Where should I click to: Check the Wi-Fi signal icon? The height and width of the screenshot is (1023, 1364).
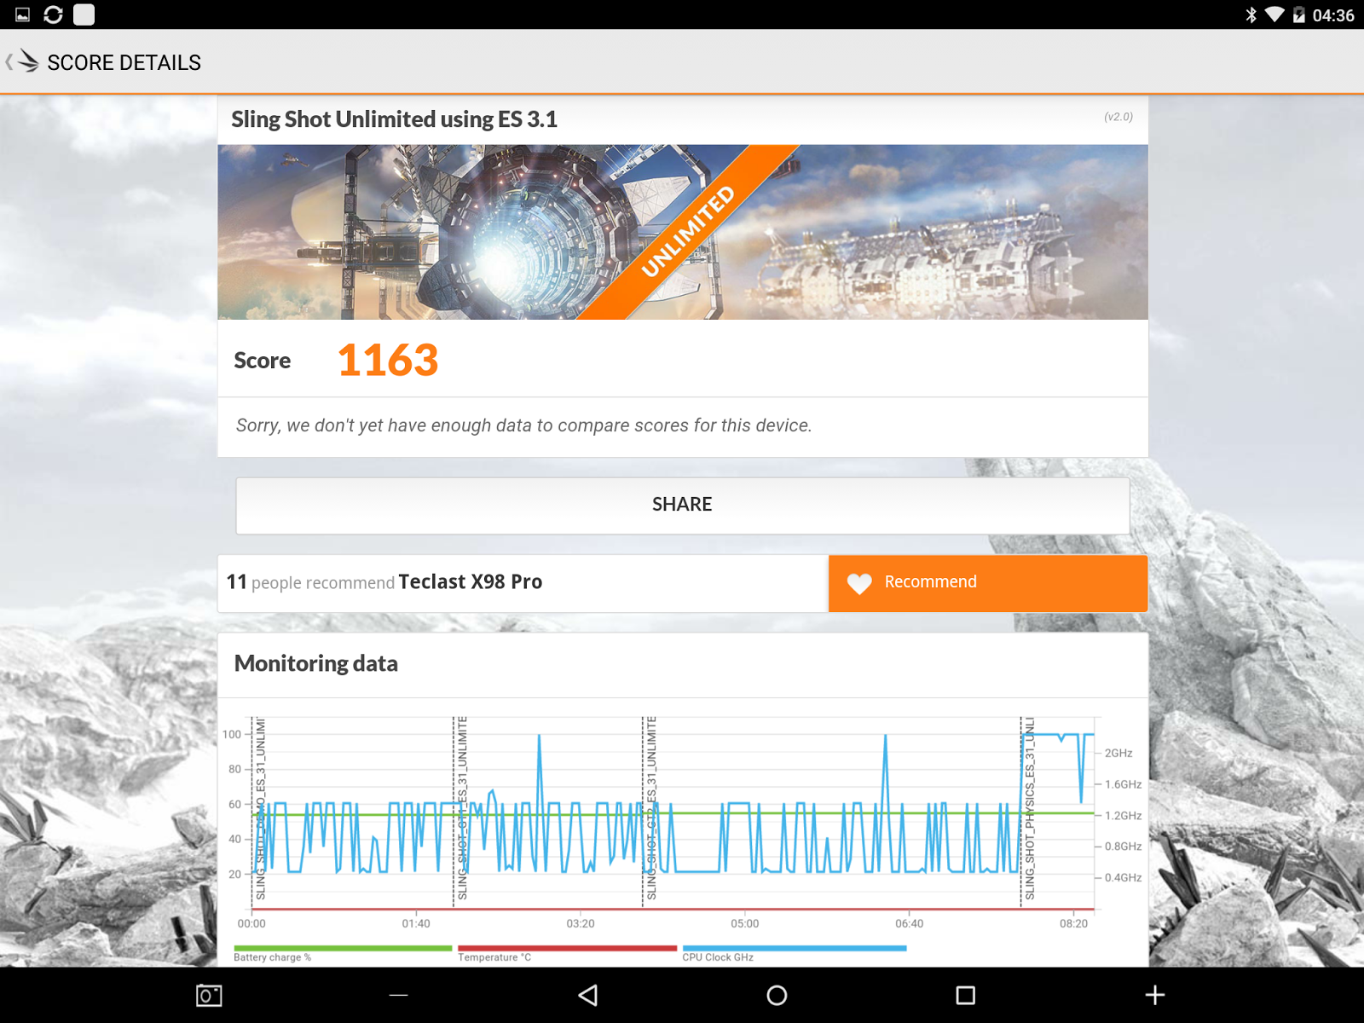click(x=1274, y=14)
